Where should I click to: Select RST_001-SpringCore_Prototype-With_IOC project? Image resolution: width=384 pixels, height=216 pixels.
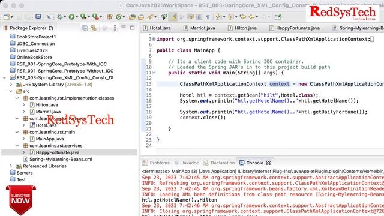point(58,64)
